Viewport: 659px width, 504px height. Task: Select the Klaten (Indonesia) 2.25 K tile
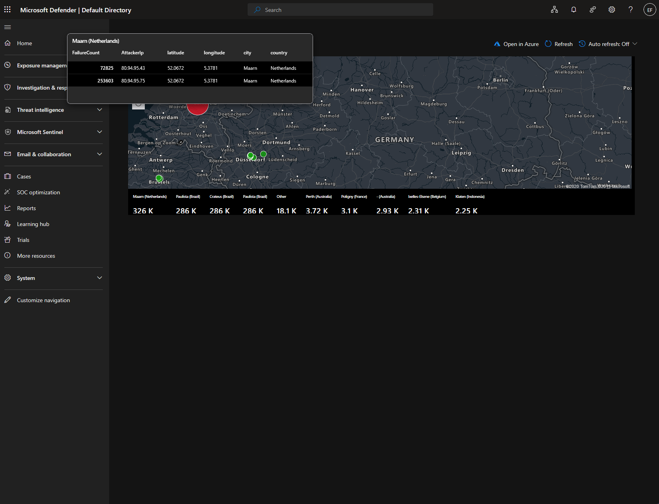470,204
